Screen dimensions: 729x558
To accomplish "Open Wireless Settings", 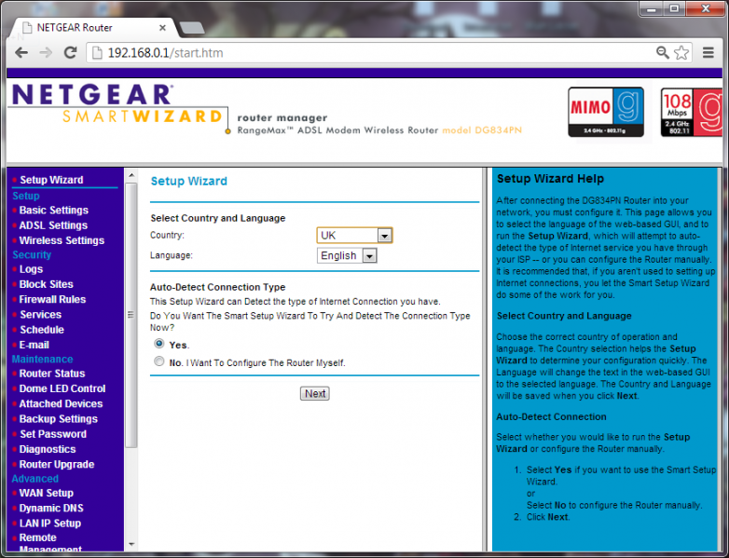I will pyautogui.click(x=62, y=240).
